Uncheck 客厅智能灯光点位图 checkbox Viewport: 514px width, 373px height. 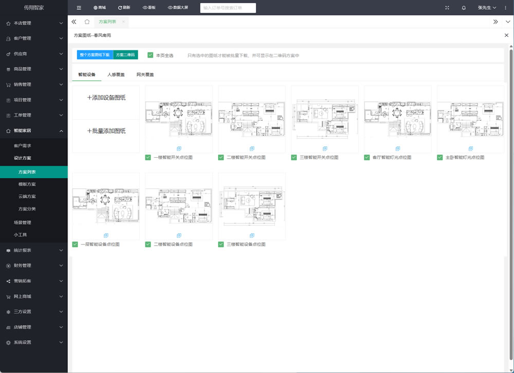click(367, 157)
